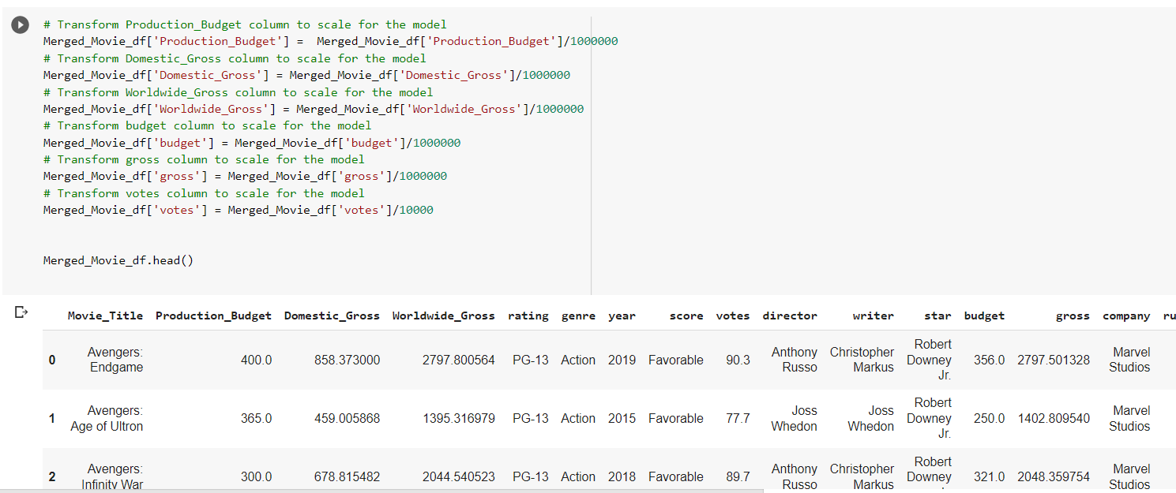Click the 250.0 budget value
1176x493 pixels.
click(x=990, y=418)
